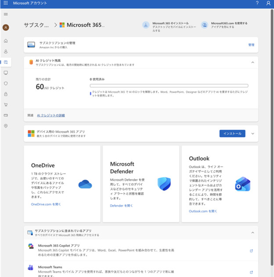The width and height of the screenshot is (274, 277).
Task: Click the Outlook app icon
Action: (x=243, y=184)
